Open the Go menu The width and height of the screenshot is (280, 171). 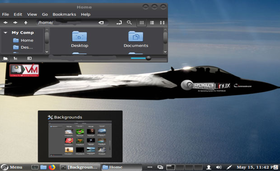(x=45, y=14)
